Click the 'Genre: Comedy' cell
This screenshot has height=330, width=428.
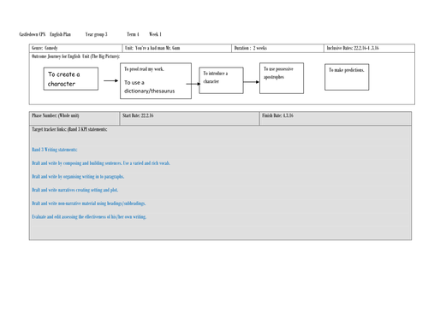point(75,48)
